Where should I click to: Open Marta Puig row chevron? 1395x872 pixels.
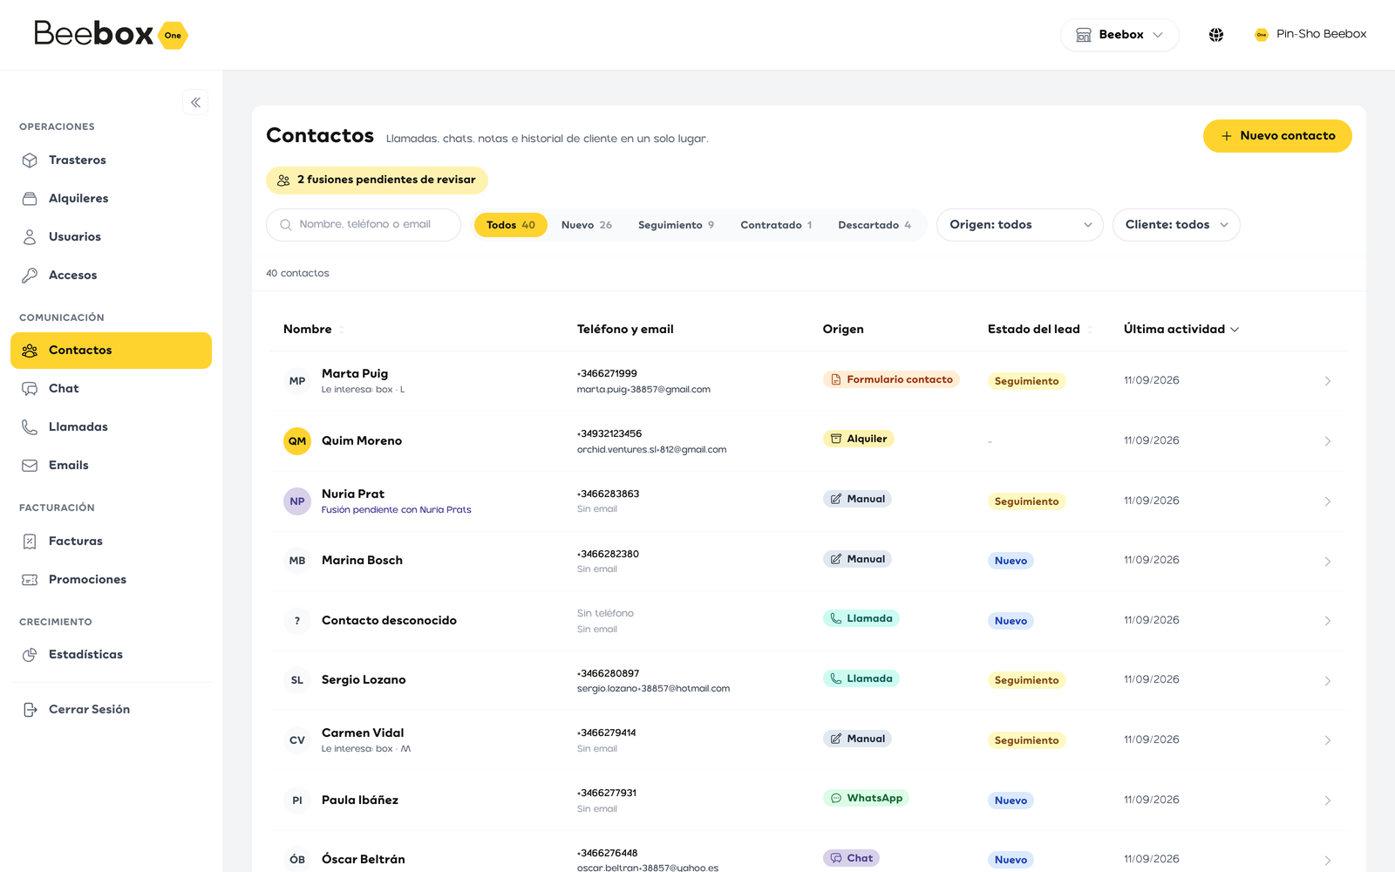tap(1327, 381)
